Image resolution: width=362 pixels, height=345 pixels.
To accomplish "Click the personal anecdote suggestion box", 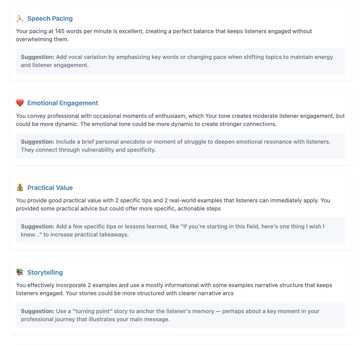I will [x=181, y=146].
